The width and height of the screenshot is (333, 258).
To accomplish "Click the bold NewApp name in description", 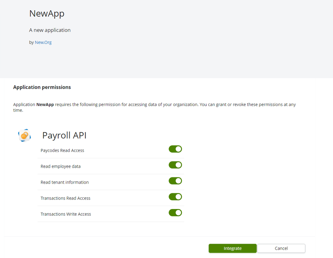I will (x=45, y=104).
